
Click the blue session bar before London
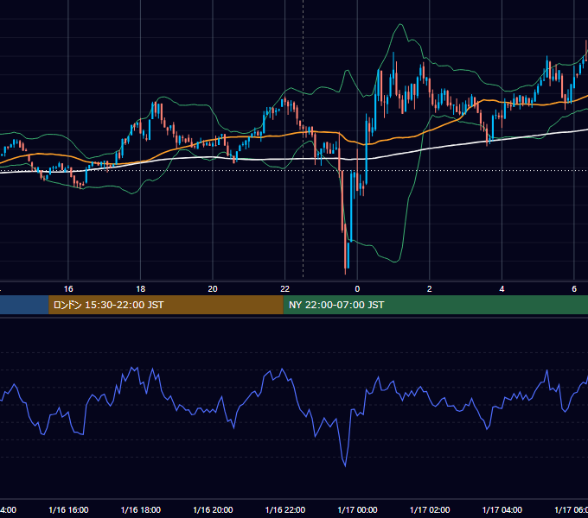point(24,305)
